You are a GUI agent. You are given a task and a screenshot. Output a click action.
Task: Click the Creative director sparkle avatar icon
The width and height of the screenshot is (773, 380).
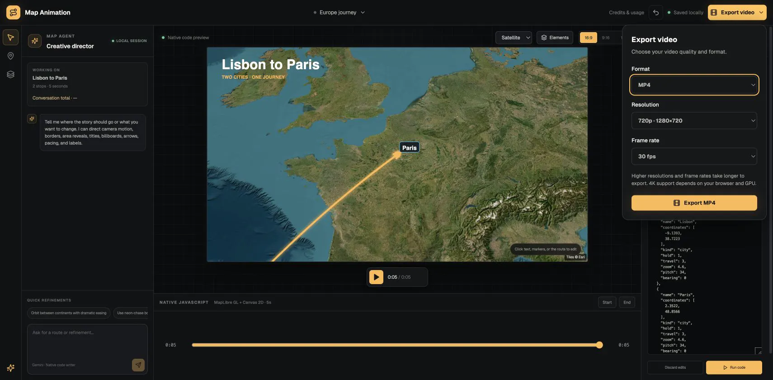(x=35, y=41)
